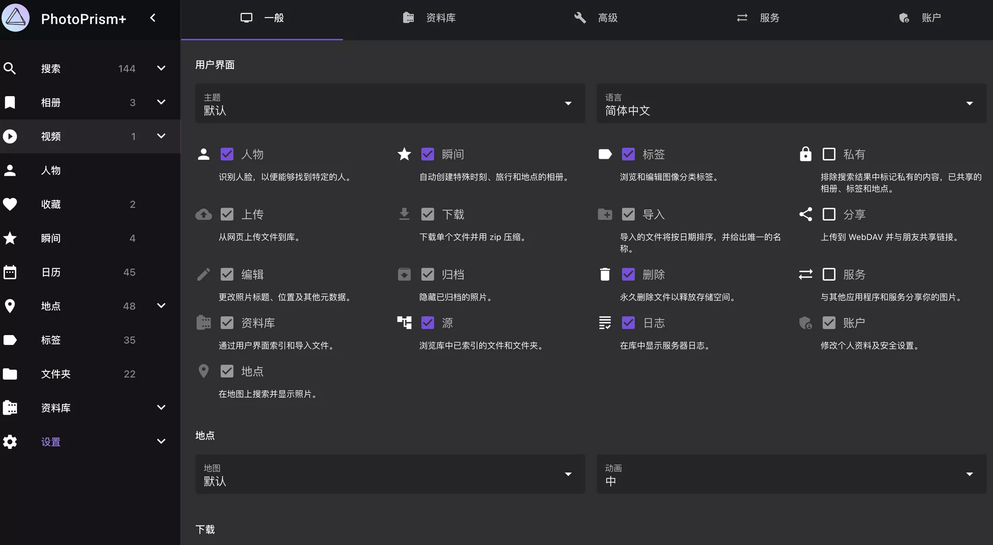
Task: Open the 语言 language dropdown
Action: (x=791, y=103)
